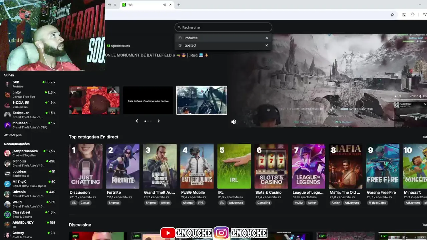Click the FPS tag under PUBG Mobile
427x240 pixels.
[x=201, y=203]
